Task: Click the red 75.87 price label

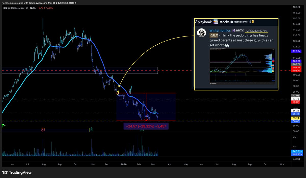Action: coord(296,102)
